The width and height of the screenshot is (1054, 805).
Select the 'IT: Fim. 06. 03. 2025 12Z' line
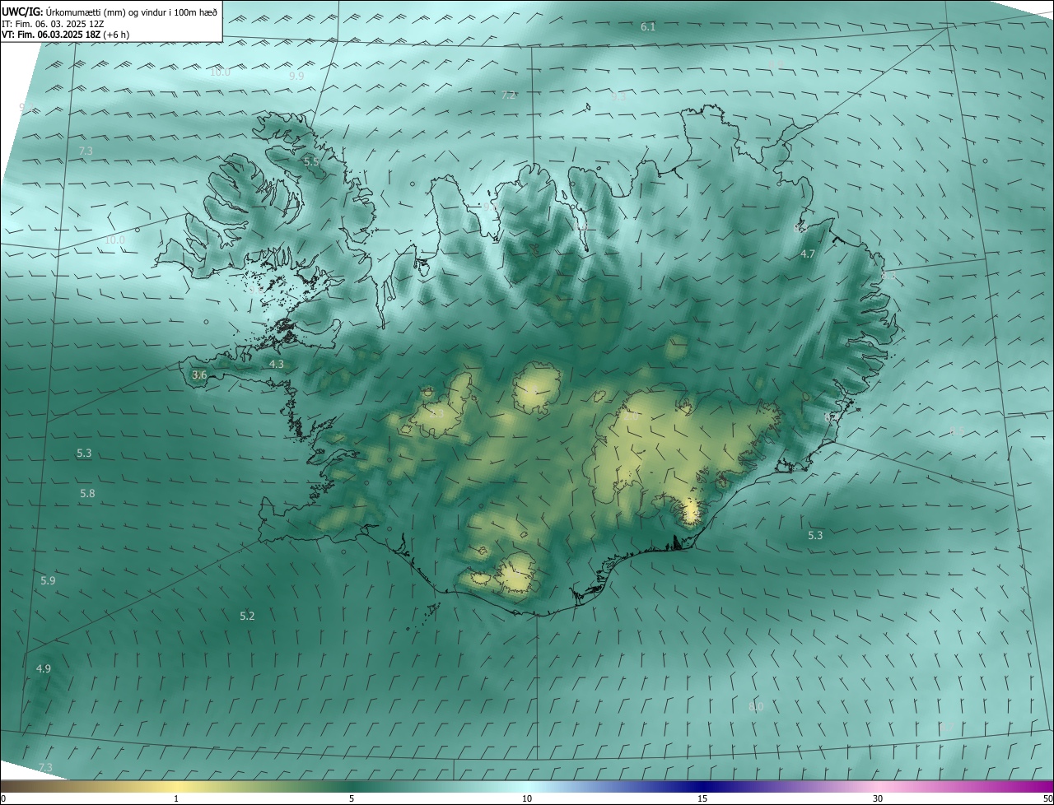(53, 24)
